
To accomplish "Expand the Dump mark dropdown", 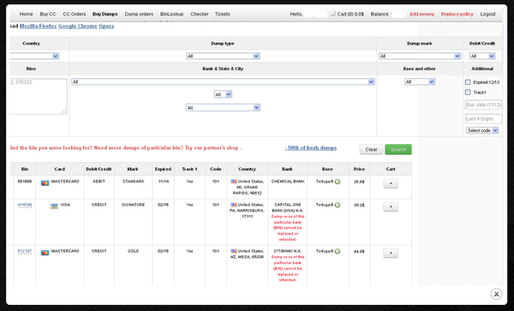I will [x=420, y=56].
